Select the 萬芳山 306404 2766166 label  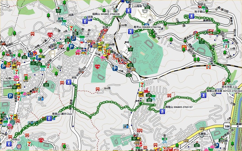(147, 27)
